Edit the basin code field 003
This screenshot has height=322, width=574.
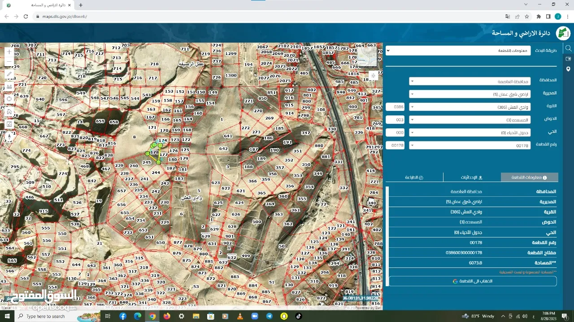pyautogui.click(x=395, y=120)
